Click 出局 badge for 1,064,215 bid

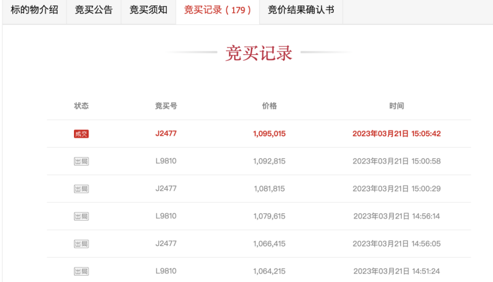tap(81, 271)
